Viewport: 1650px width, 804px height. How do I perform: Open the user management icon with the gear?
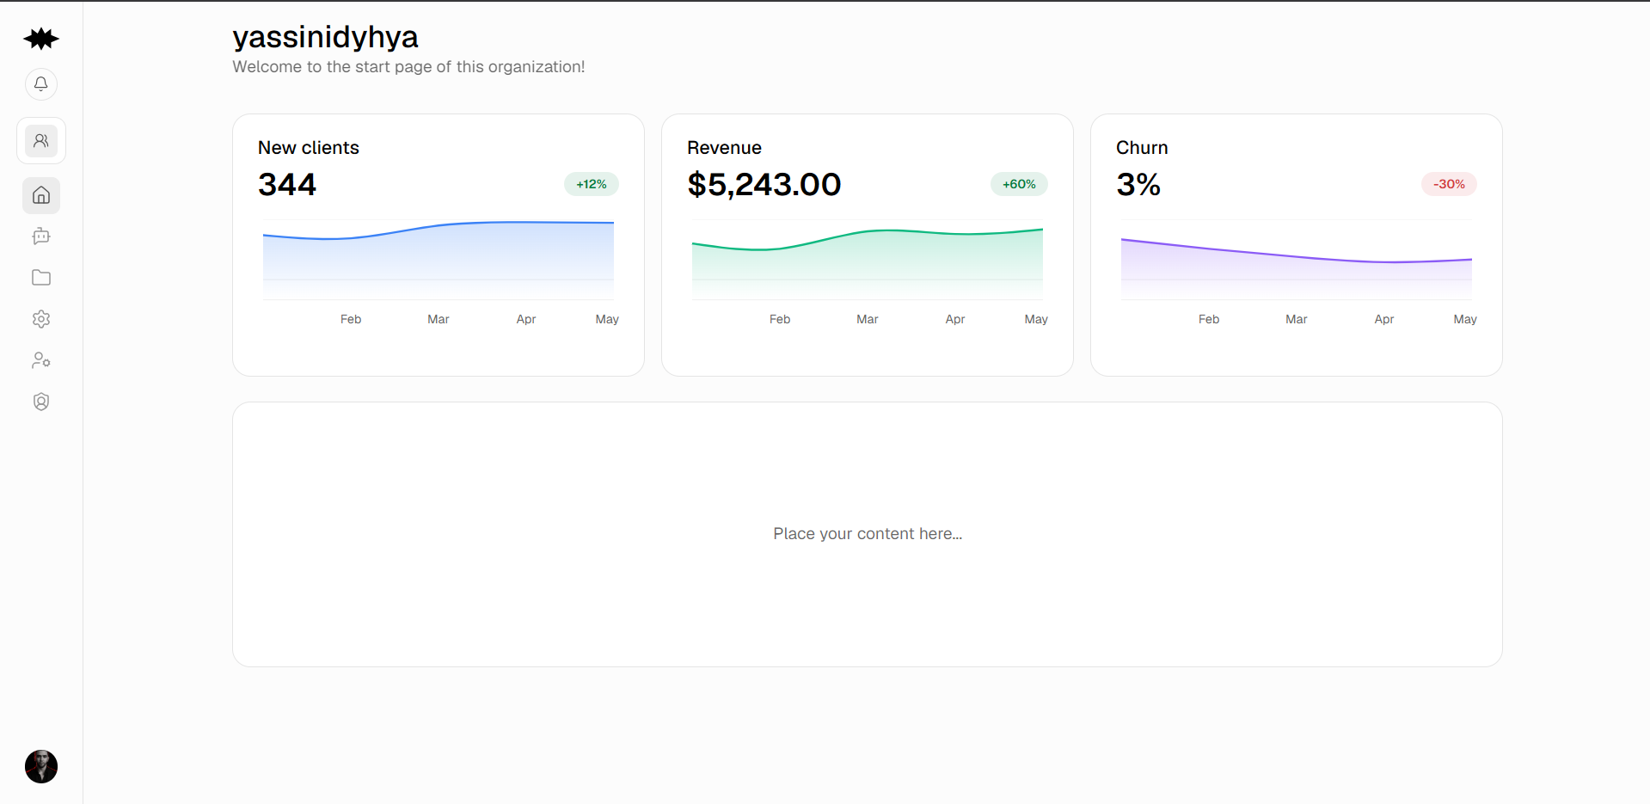pos(41,360)
